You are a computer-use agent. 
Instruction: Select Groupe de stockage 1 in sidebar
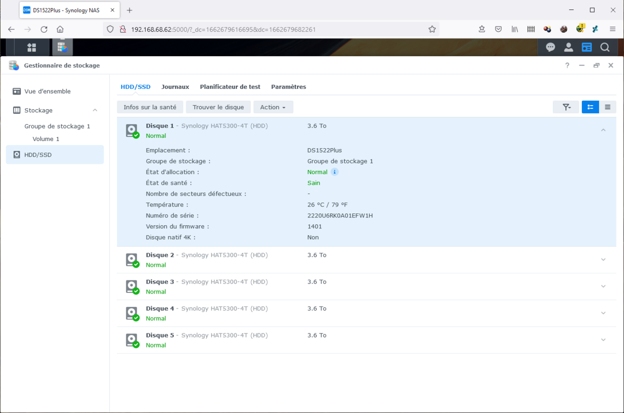click(57, 126)
